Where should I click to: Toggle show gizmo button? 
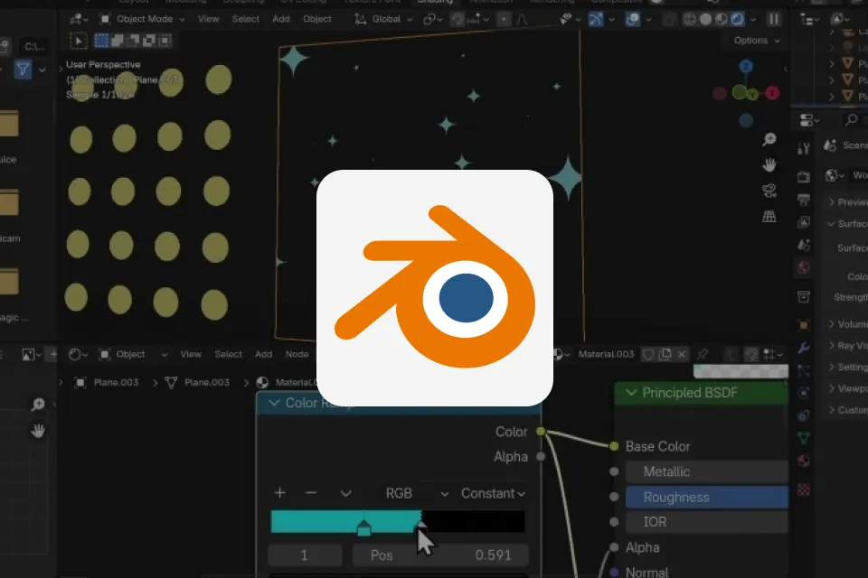[x=596, y=19]
